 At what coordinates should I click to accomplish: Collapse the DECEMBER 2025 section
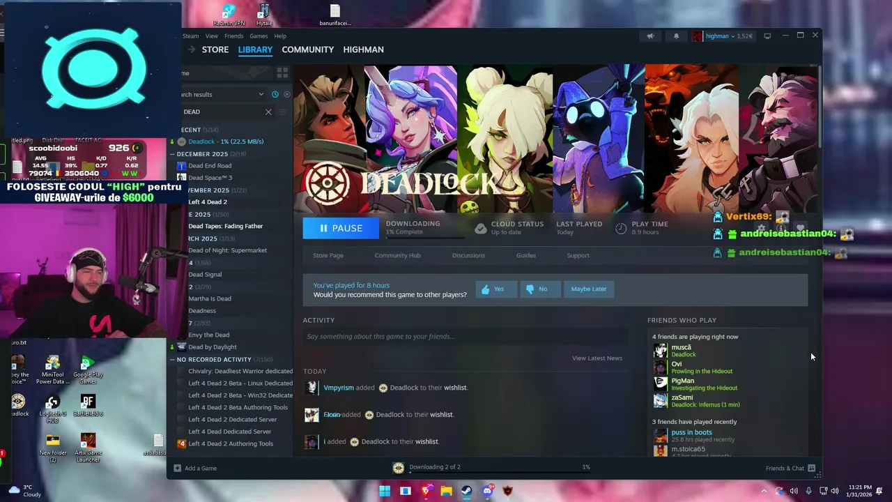point(173,153)
